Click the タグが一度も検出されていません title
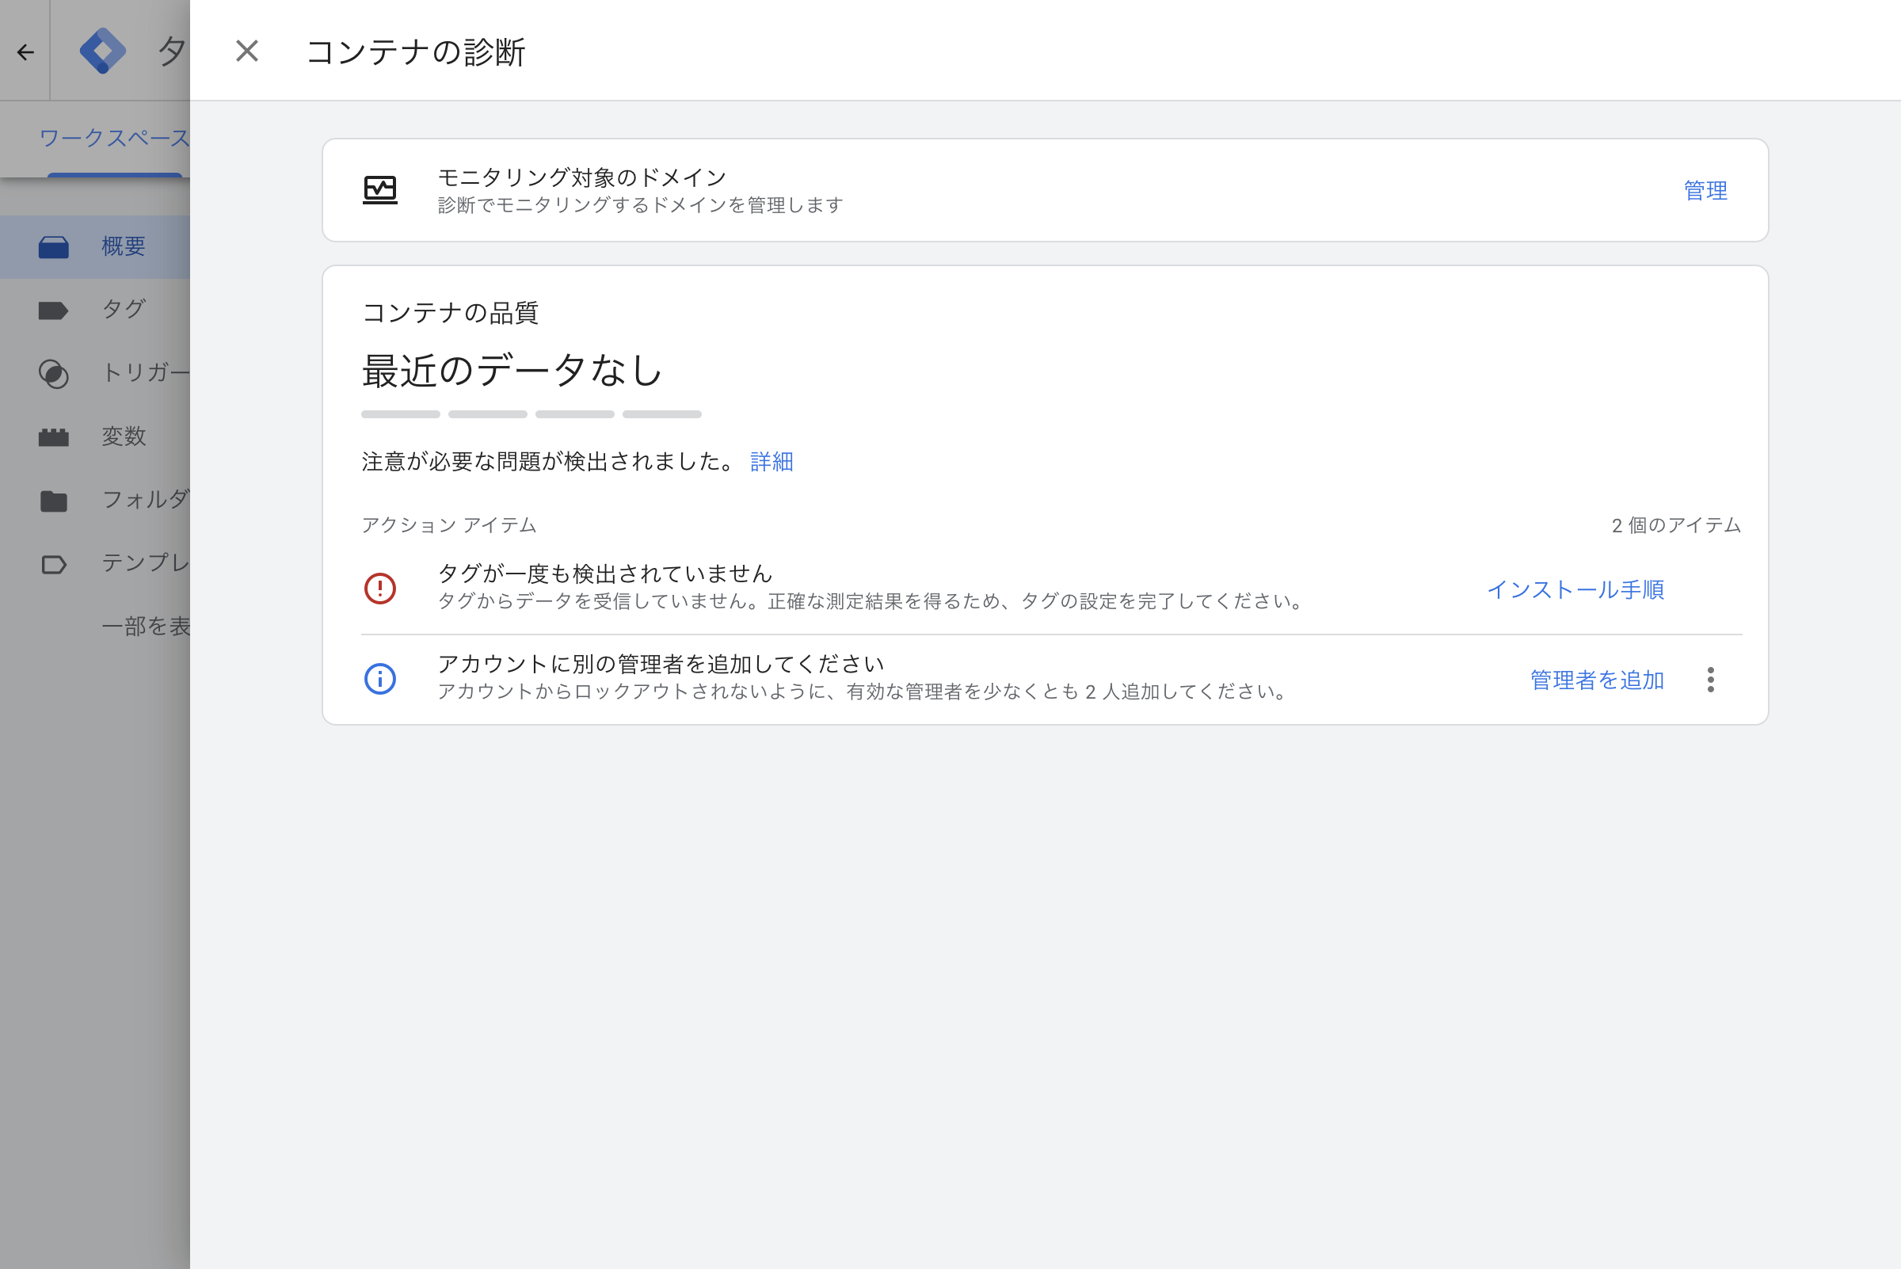The height and width of the screenshot is (1269, 1901). click(604, 574)
